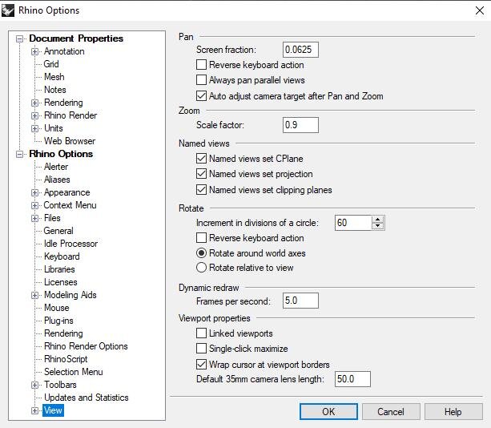Click the Rhino logo icon in title bar
The height and width of the screenshot is (428, 491).
point(8,10)
